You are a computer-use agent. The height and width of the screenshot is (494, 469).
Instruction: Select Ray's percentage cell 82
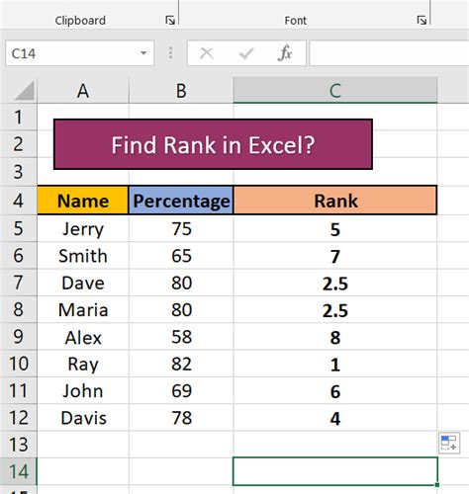click(181, 364)
